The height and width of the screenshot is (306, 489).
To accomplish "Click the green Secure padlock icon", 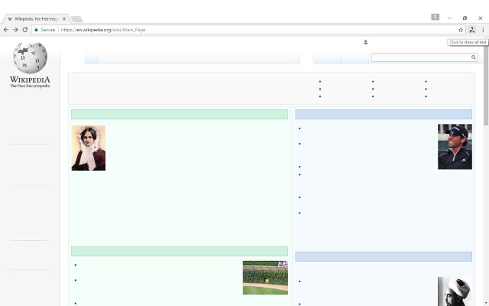I will coord(36,29).
